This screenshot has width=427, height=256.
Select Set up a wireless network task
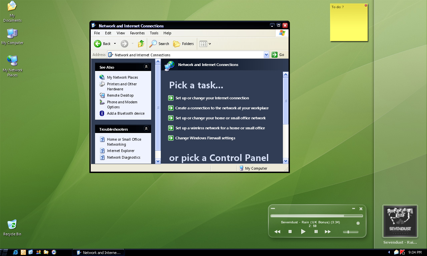click(220, 128)
